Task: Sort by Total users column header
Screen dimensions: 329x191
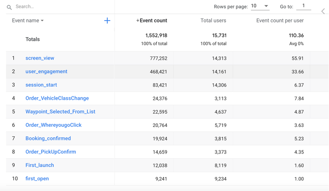Action: (213, 21)
